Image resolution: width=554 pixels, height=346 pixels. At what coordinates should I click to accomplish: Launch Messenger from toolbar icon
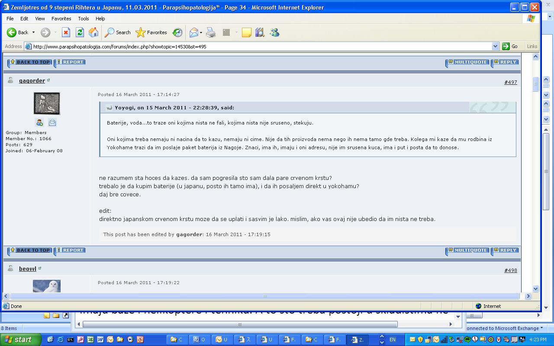click(x=274, y=32)
